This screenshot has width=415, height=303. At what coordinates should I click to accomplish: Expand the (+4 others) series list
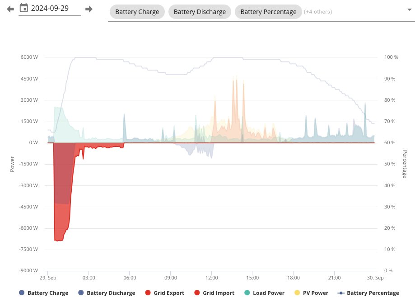click(x=317, y=12)
